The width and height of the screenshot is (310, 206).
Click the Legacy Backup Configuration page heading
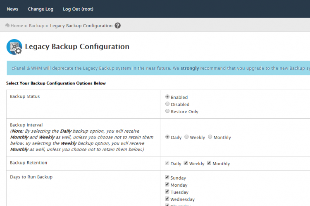(77, 47)
